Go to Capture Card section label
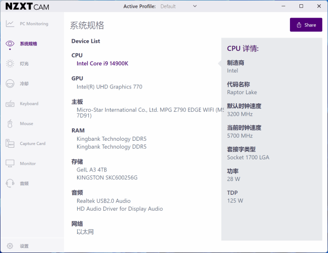 point(33,143)
